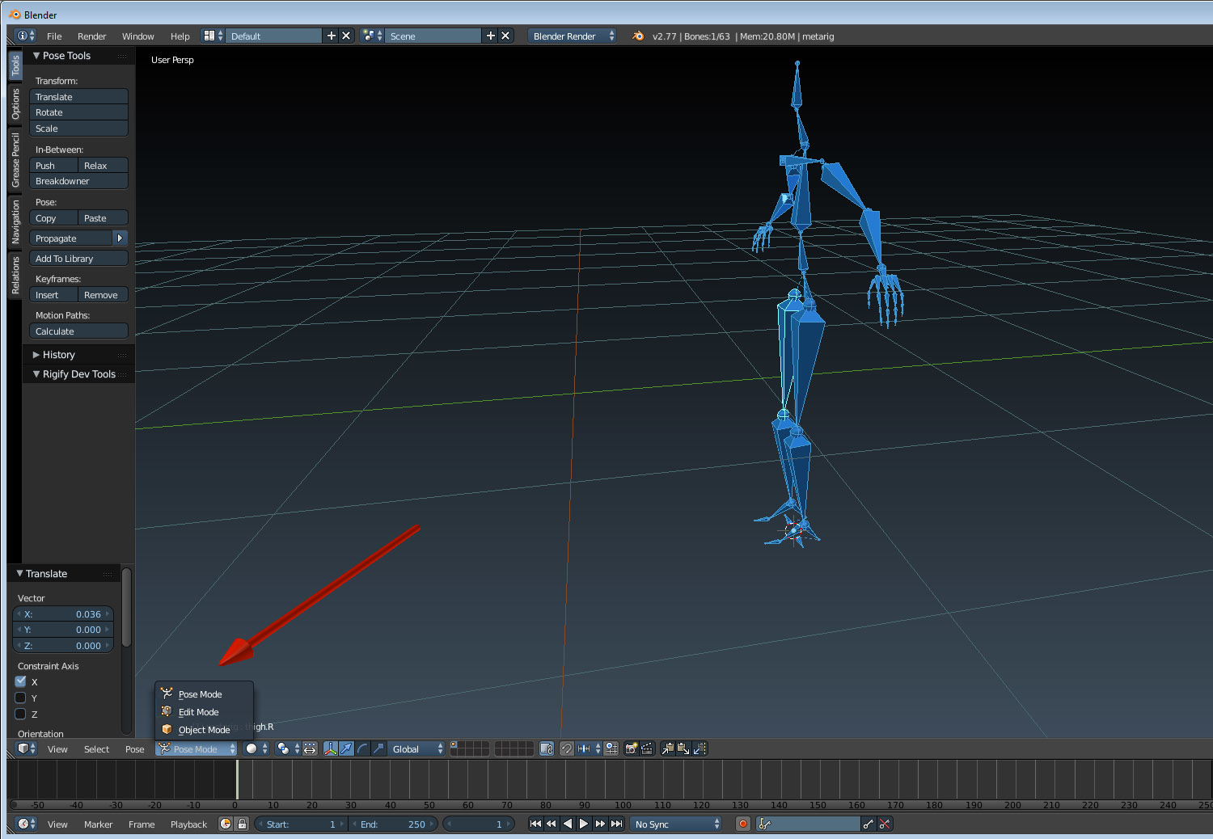Open the Render menu in top bar
Screen dimensions: 1213x839
click(91, 36)
